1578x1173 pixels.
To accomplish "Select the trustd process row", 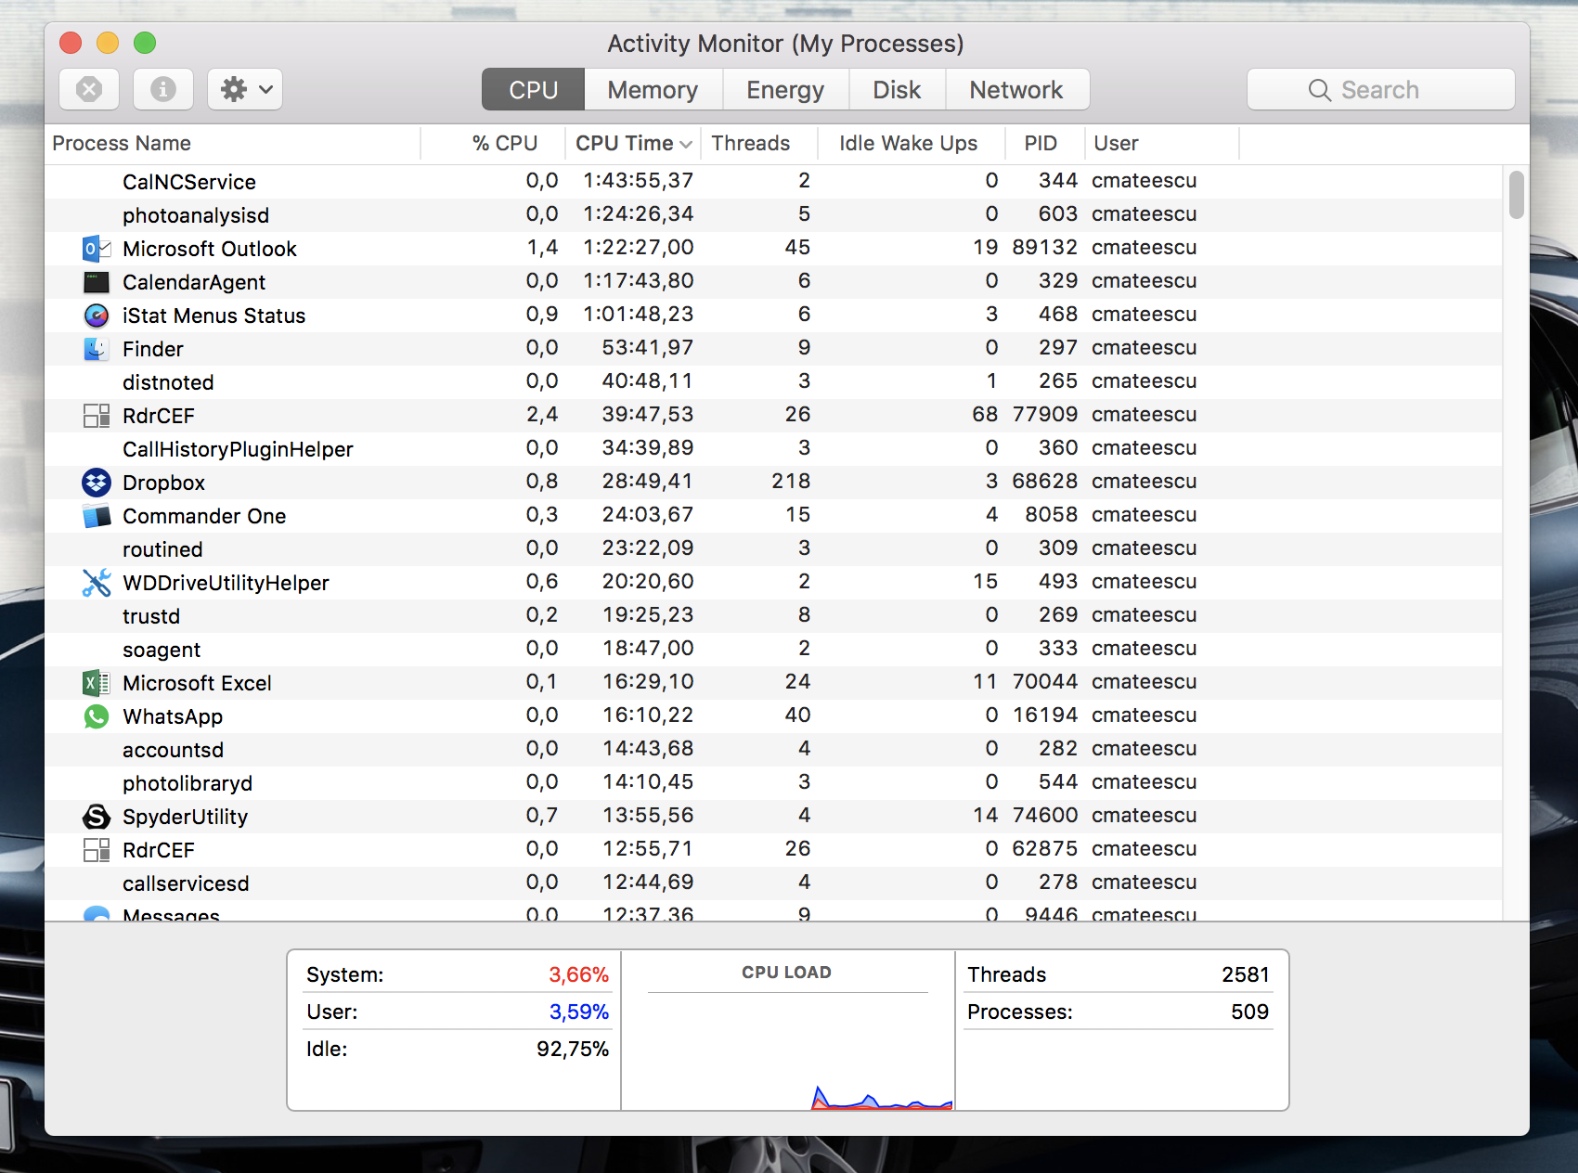I will tap(773, 616).
